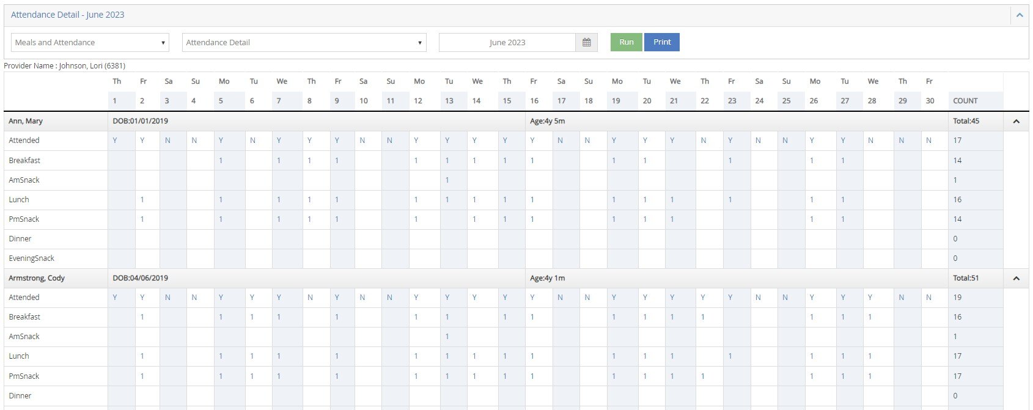Click Ann, Mary's Total:45 cell
This screenshot has height=410, width=1033.
pyautogui.click(x=966, y=121)
